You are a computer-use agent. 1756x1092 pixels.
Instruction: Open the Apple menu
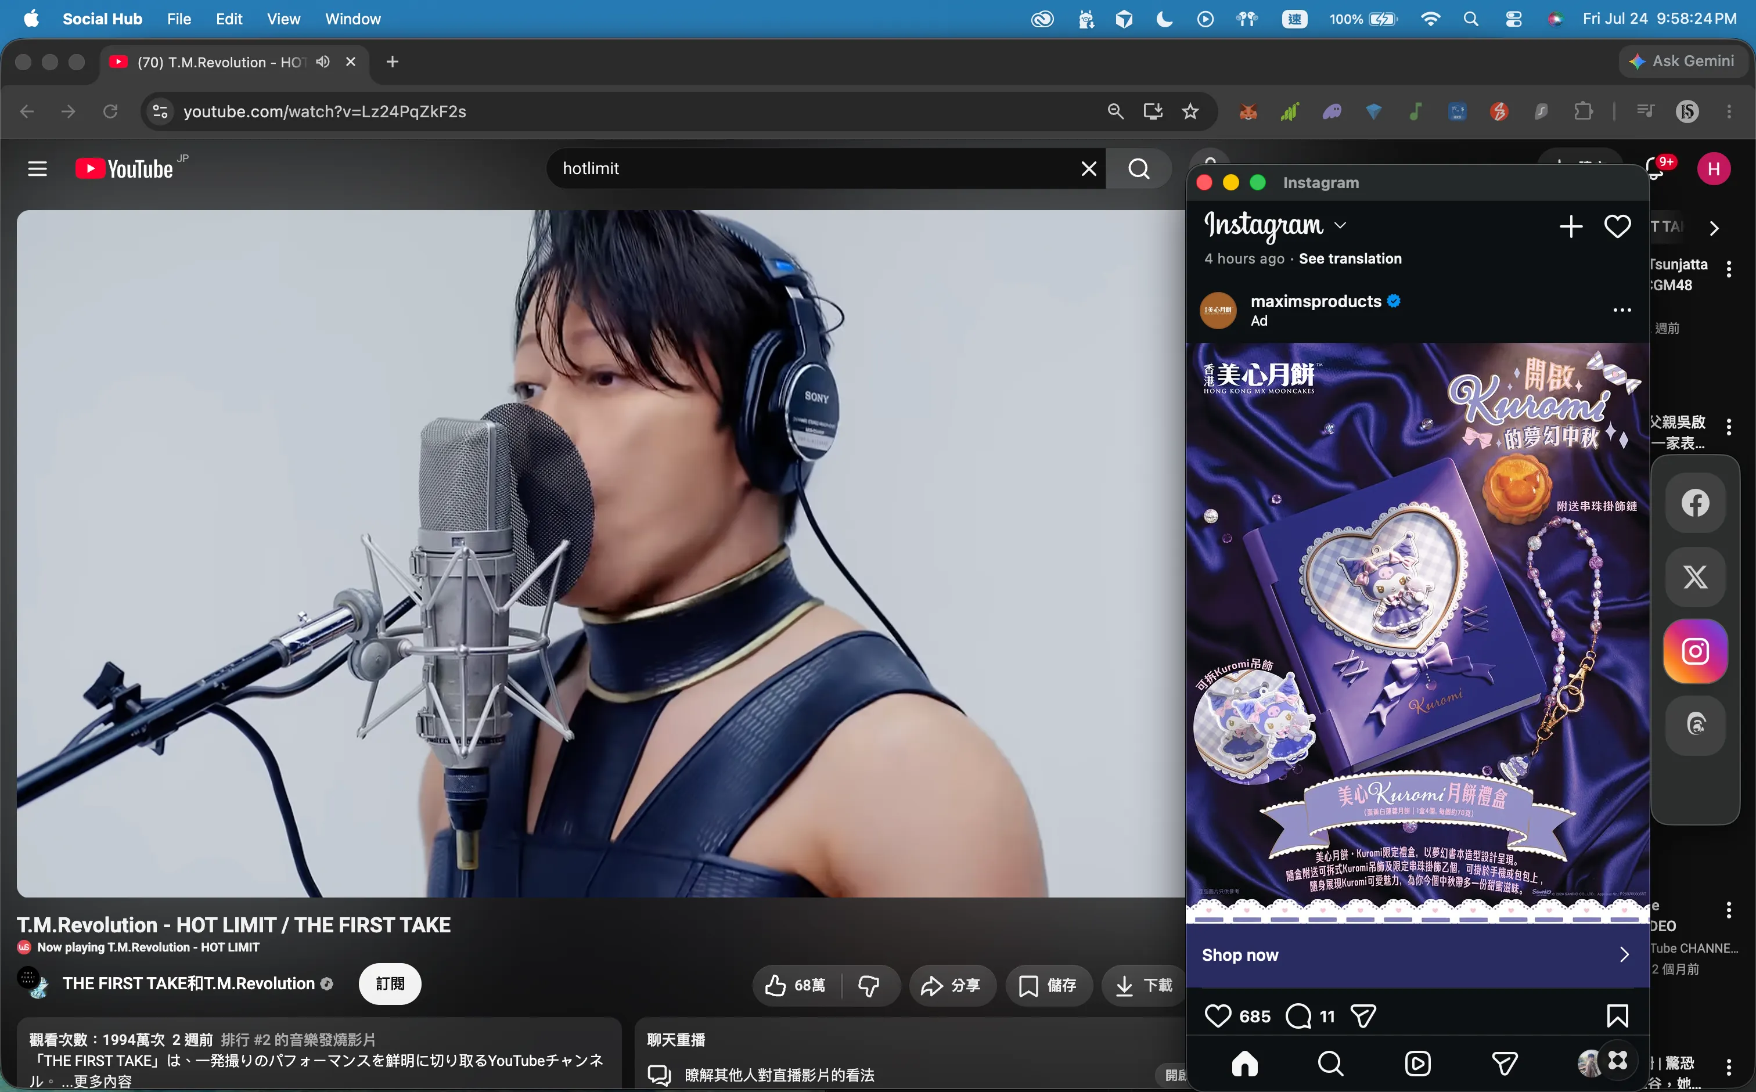(x=31, y=19)
